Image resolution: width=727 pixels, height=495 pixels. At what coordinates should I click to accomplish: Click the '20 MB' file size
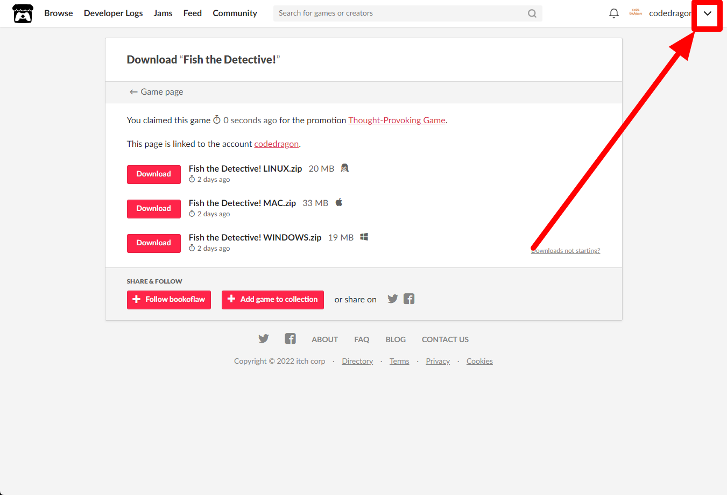[321, 168]
